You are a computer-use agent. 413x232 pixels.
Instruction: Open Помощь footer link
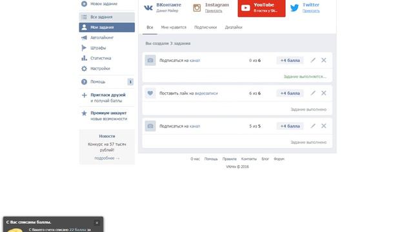(211, 159)
